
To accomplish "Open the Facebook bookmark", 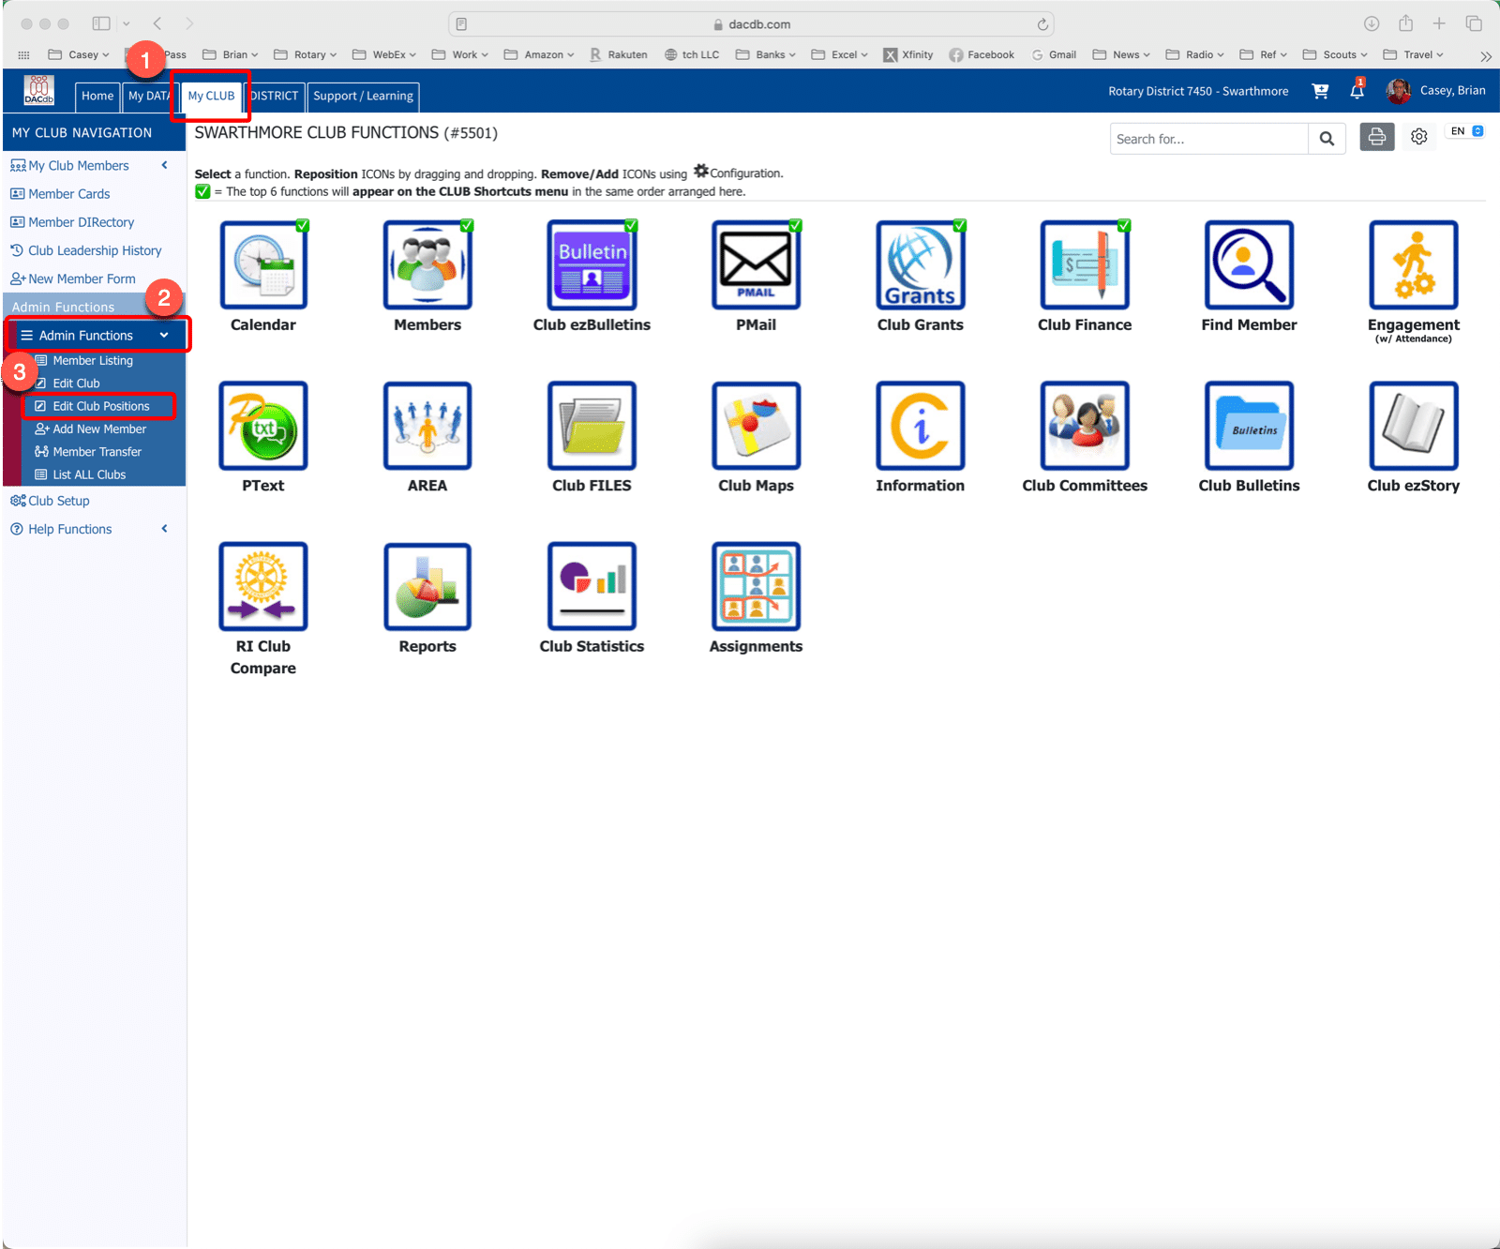I will pyautogui.click(x=982, y=54).
